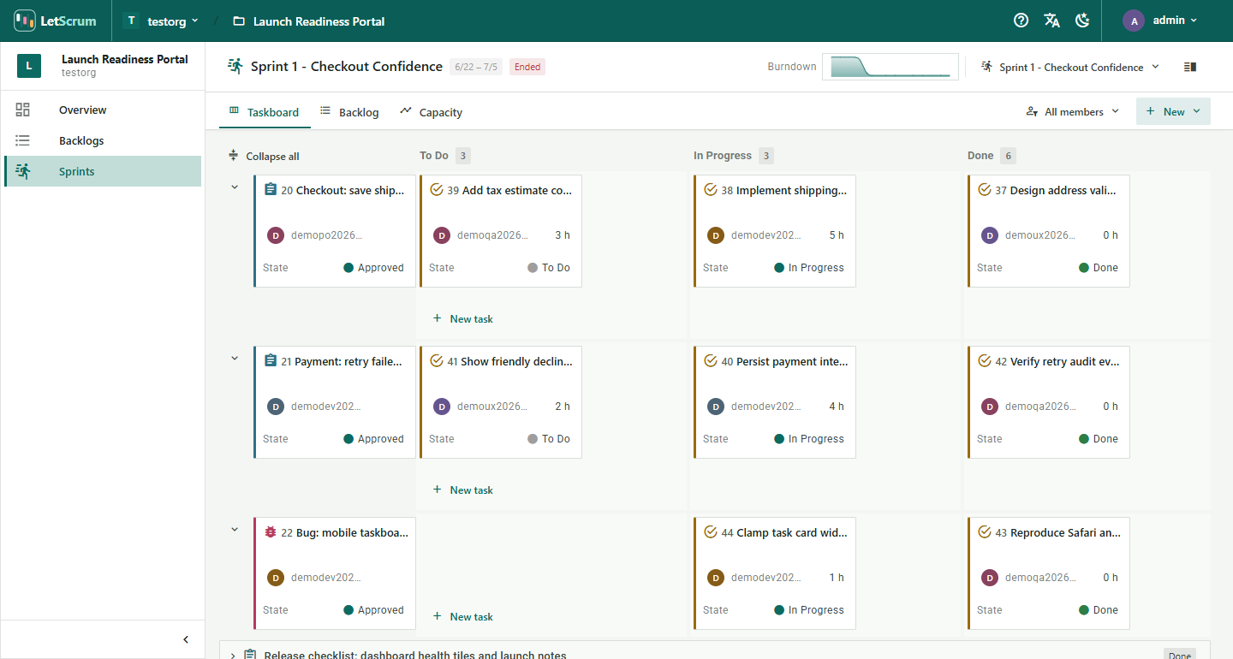Click the Collapse all icon
The image size is (1233, 659).
[233, 156]
